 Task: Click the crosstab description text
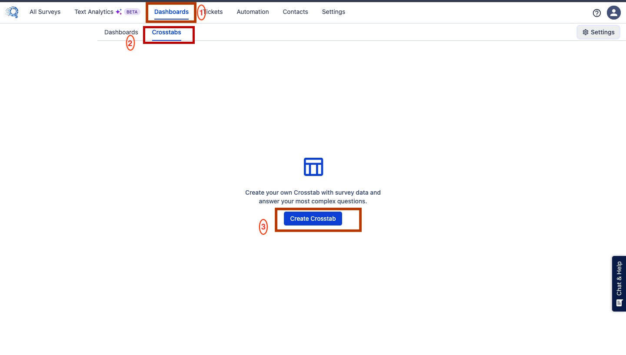pyautogui.click(x=313, y=197)
